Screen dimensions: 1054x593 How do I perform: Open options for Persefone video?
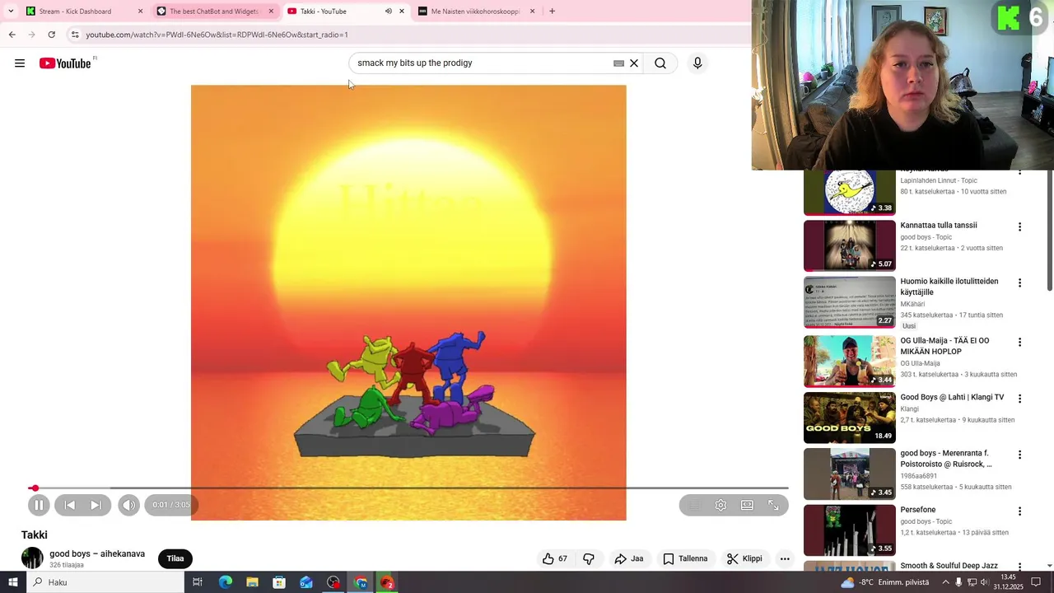[x=1019, y=511]
